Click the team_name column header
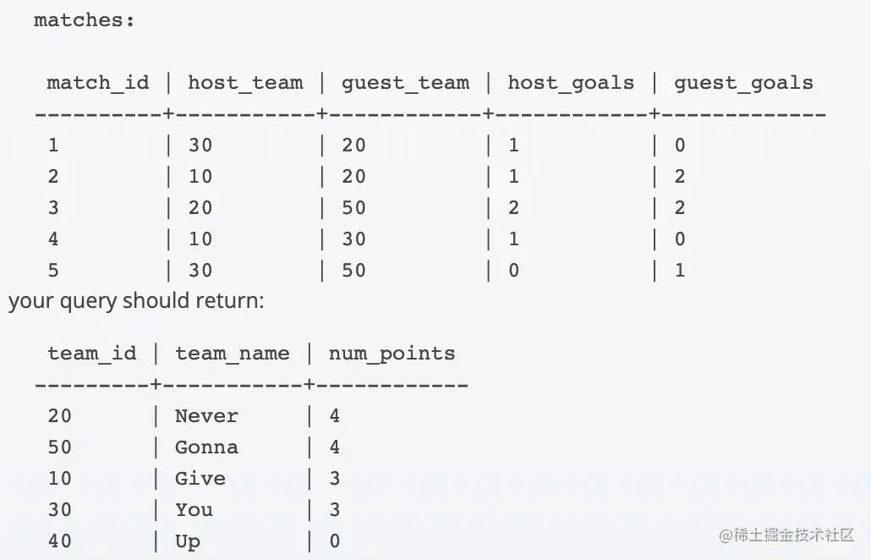The width and height of the screenshot is (871, 560). pyautogui.click(x=232, y=354)
